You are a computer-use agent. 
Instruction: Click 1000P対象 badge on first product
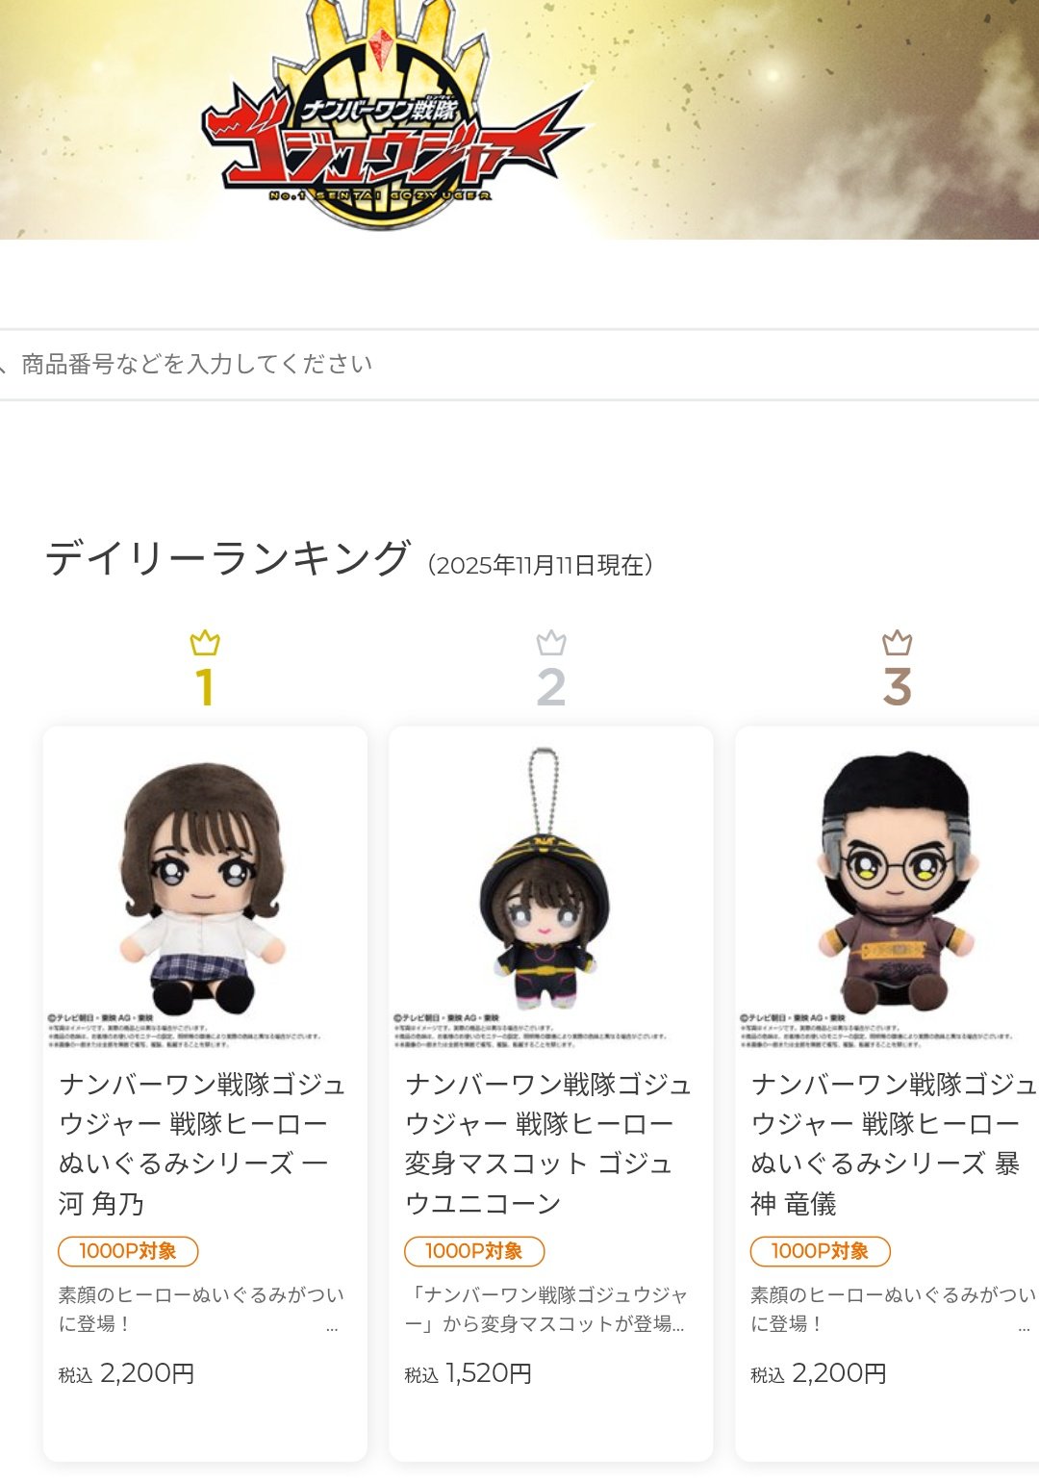click(x=128, y=1251)
